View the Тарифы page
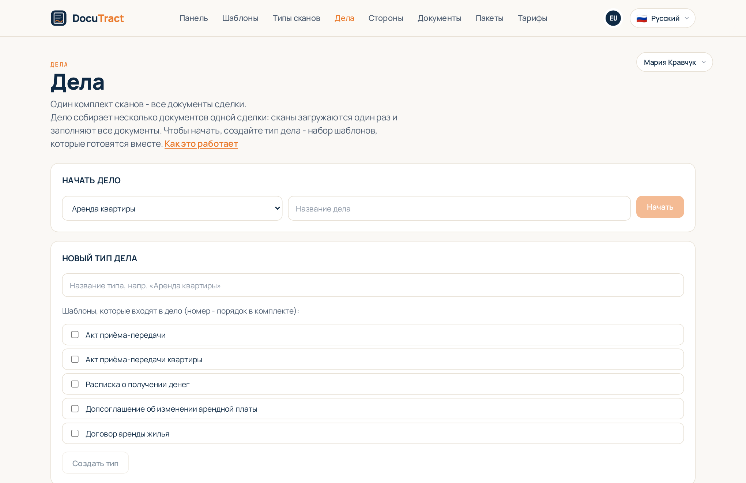The image size is (746, 483). [x=532, y=18]
